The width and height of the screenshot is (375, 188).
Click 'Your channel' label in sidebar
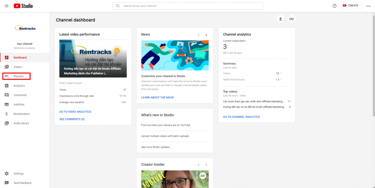tap(25, 44)
